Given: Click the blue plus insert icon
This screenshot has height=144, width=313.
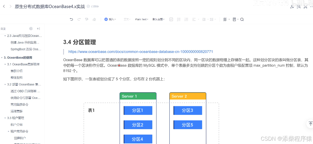Looking at the screenshot, I should (106, 19).
